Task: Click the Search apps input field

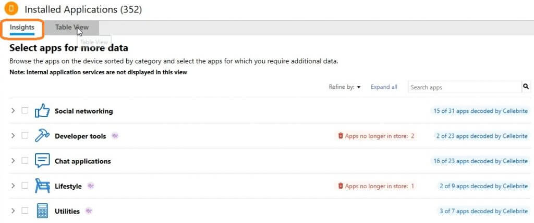Action: click(x=464, y=87)
